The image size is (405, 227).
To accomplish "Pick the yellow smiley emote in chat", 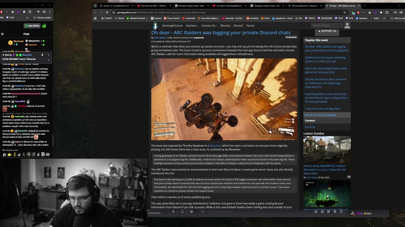I will coord(9,154).
